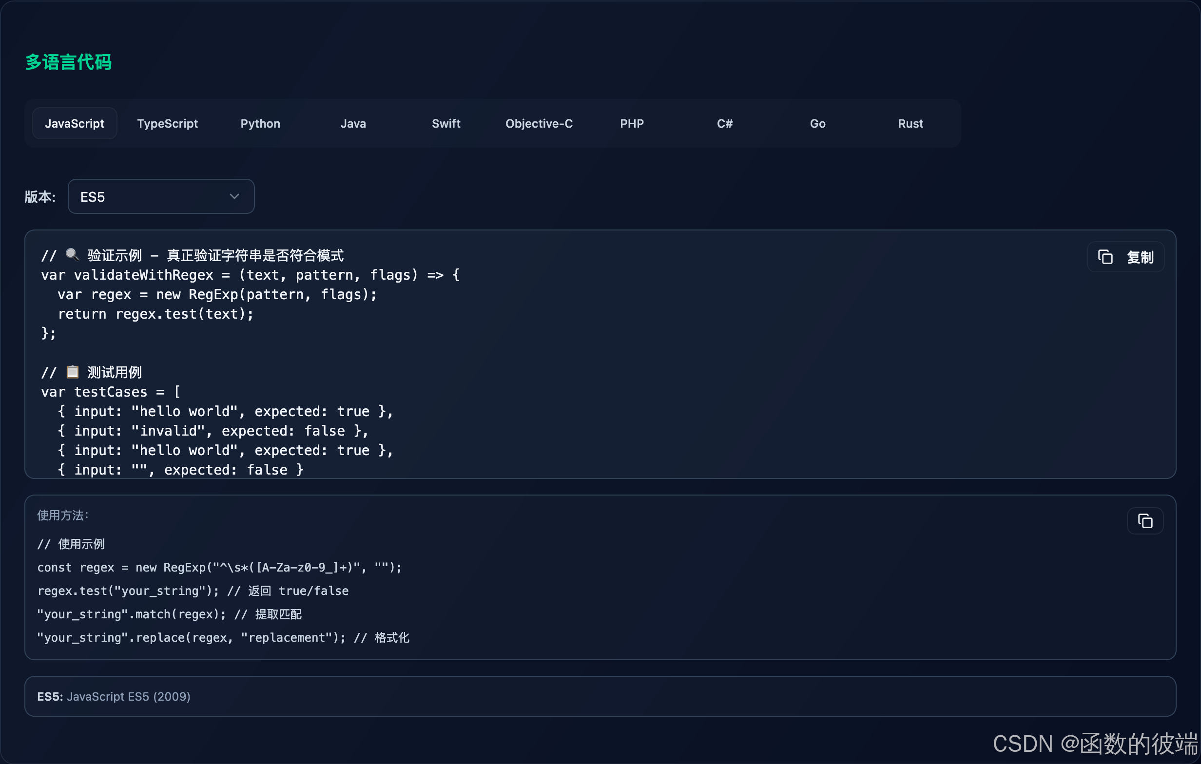
Task: Select the Objective-C tab
Action: 539,123
